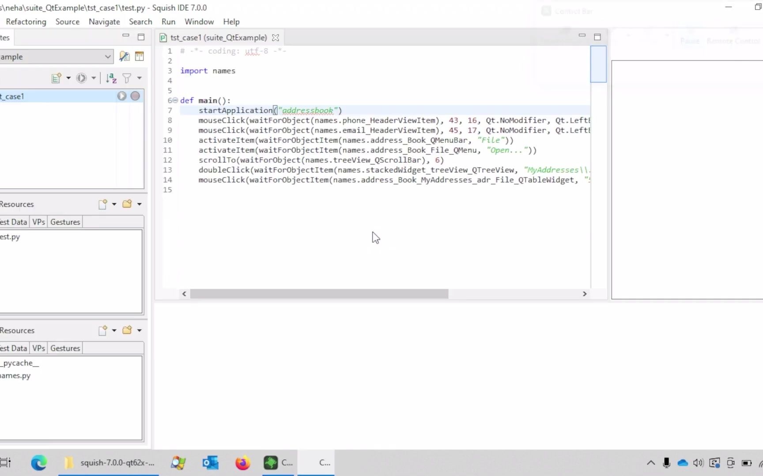This screenshot has width=763, height=476.
Task: Expand the run test suite dropdown arrow
Action: tap(94, 78)
